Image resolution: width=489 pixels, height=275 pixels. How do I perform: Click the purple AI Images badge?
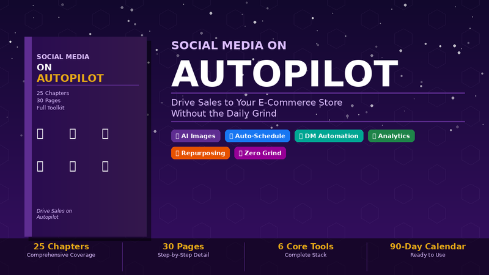pyautogui.click(x=196, y=136)
